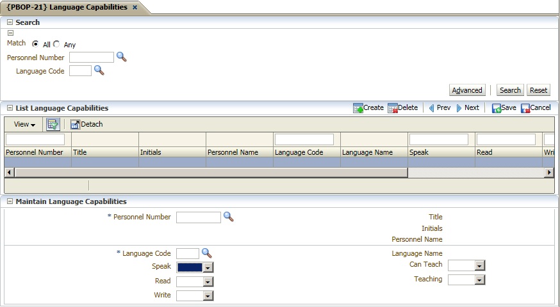Select the Any match radio button

56,44
